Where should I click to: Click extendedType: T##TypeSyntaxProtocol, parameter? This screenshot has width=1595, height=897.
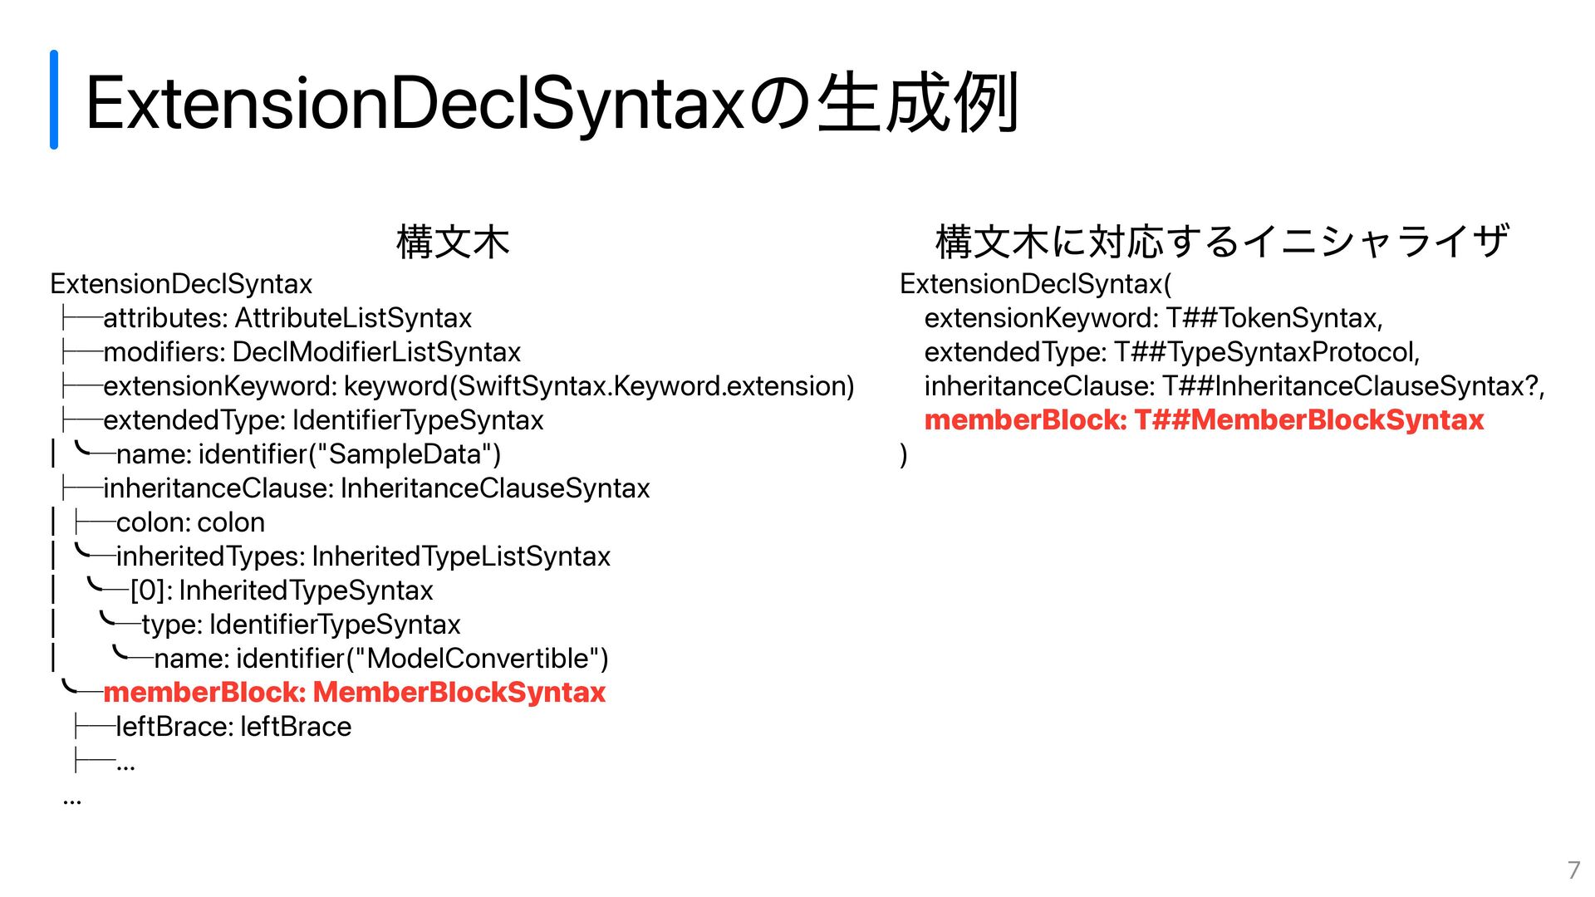1172,352
